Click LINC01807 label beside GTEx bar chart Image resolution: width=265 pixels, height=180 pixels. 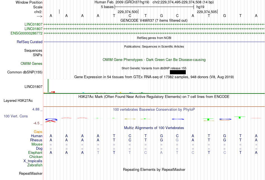coord(33,87)
